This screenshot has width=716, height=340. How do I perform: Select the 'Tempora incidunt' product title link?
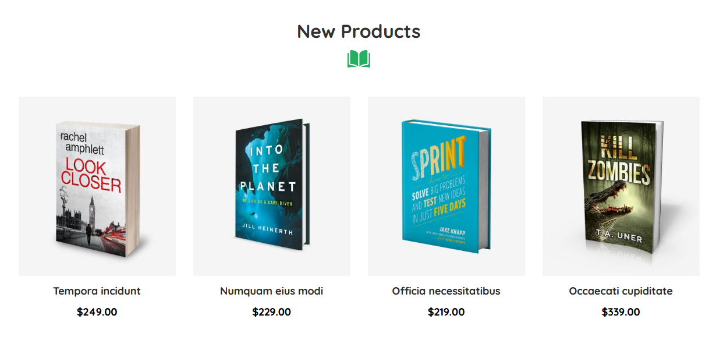[96, 291]
